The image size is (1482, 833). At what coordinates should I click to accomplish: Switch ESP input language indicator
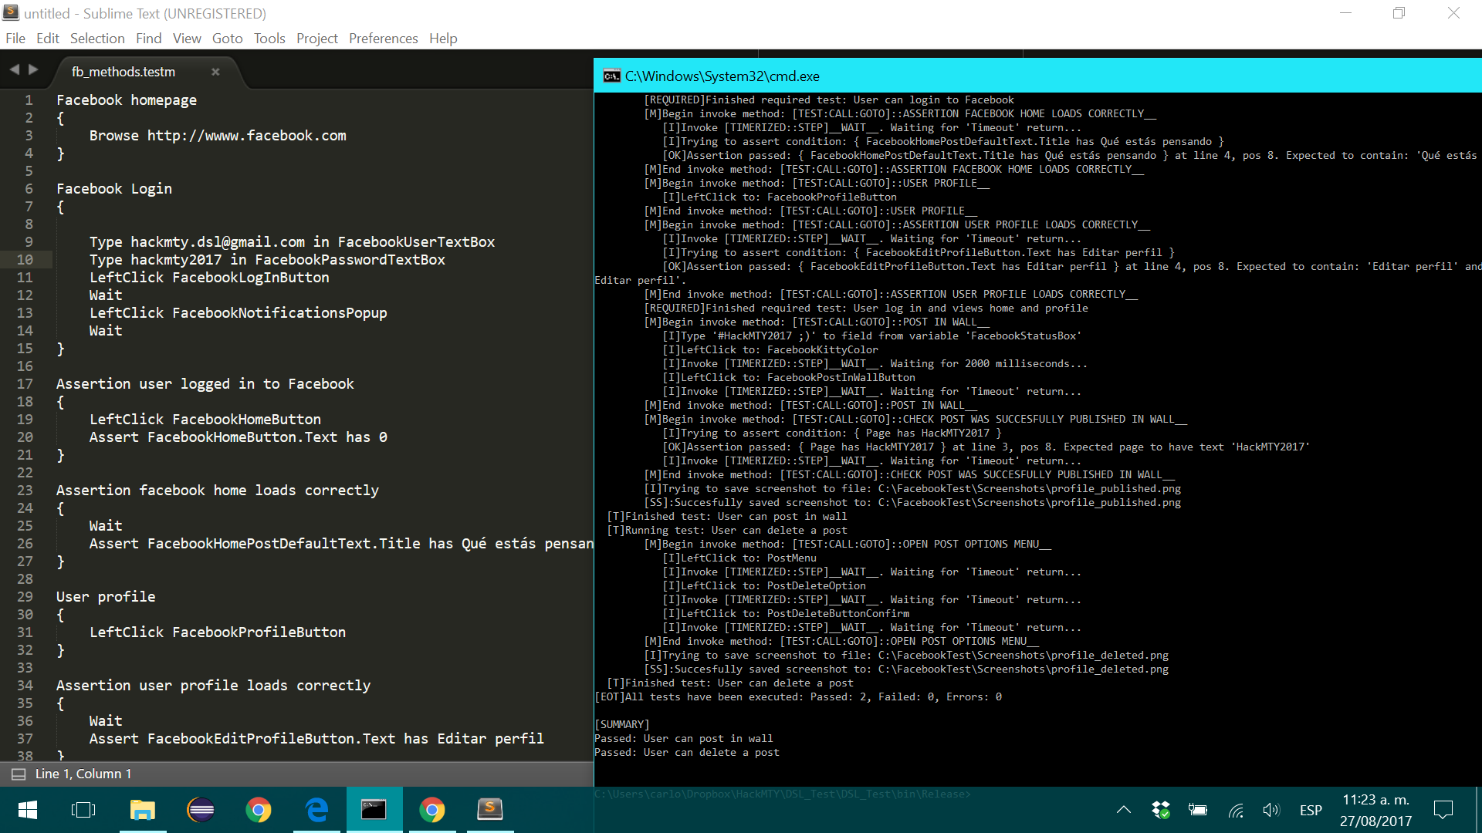[1311, 810]
